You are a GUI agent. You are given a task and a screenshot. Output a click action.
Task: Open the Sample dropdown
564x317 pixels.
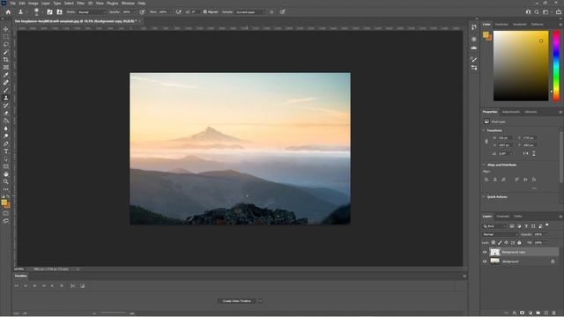pos(250,11)
